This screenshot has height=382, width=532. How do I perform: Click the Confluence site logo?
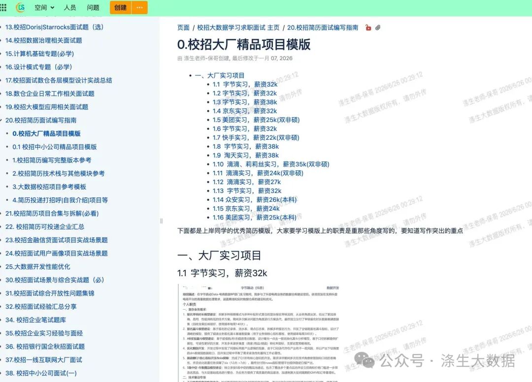pyautogui.click(x=21, y=7)
